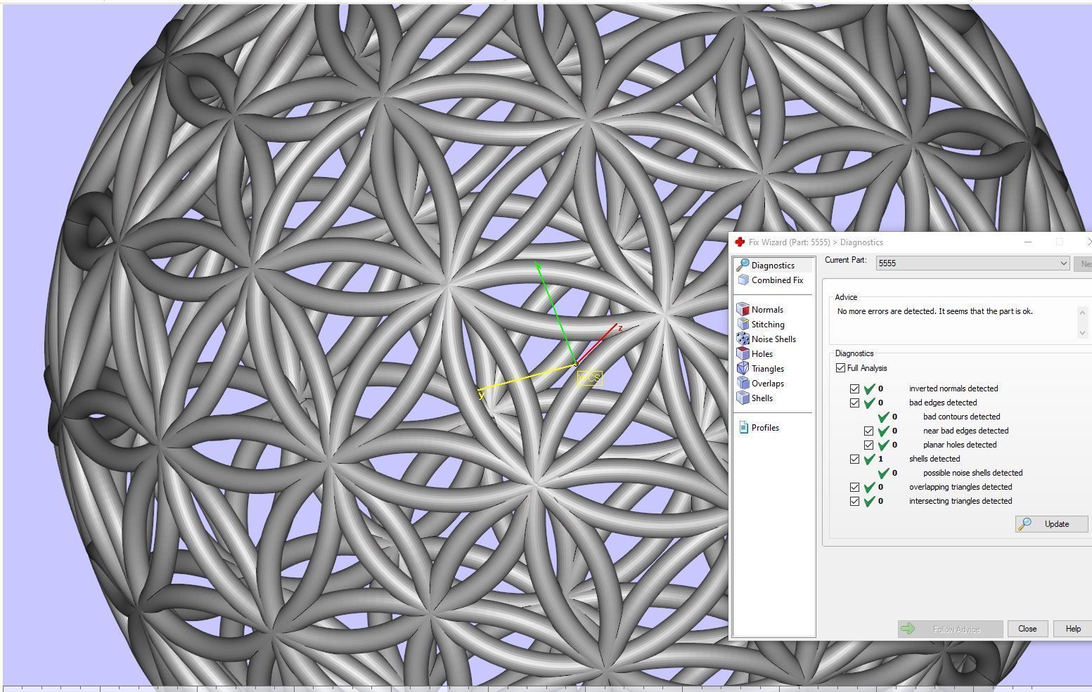Toggle the intersecting triangles checkbox
Image resolution: width=1092 pixels, height=692 pixels.
pos(854,501)
